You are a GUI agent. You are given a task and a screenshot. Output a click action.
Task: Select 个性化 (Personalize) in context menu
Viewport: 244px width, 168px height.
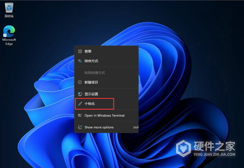pyautogui.click(x=107, y=104)
